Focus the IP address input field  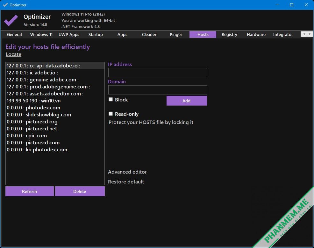158,72
